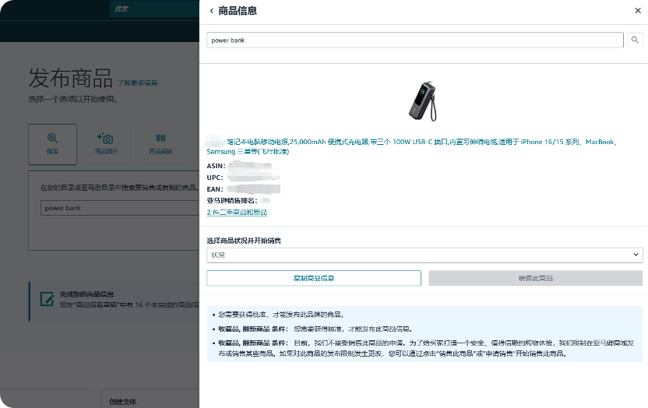This screenshot has height=408, width=648.
Task: Close the 商品信息 panel with X
Action: (x=638, y=11)
